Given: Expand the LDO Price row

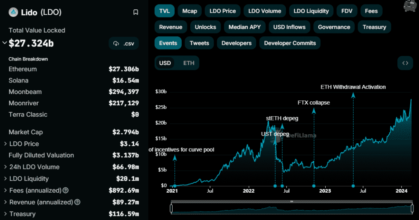Looking at the screenshot, I should (x=5, y=144).
